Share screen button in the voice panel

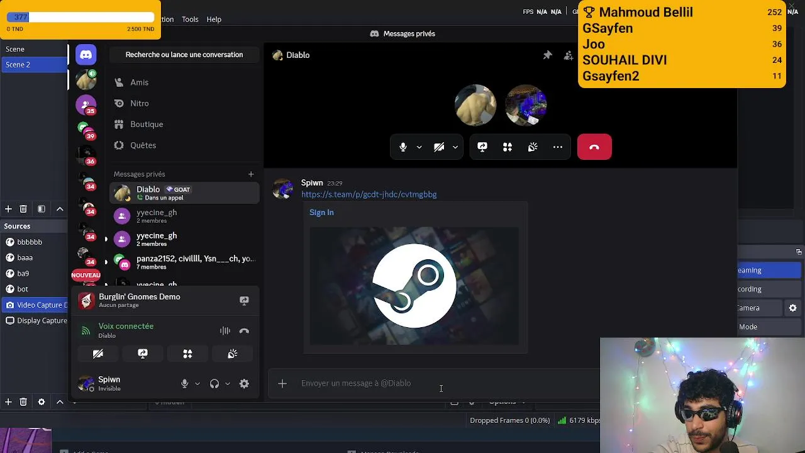143,354
